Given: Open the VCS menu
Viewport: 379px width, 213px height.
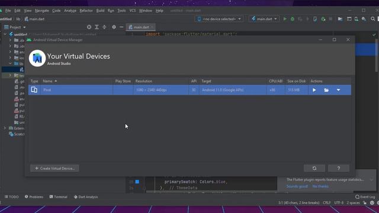Looking at the screenshot, I should pyautogui.click(x=133, y=11).
